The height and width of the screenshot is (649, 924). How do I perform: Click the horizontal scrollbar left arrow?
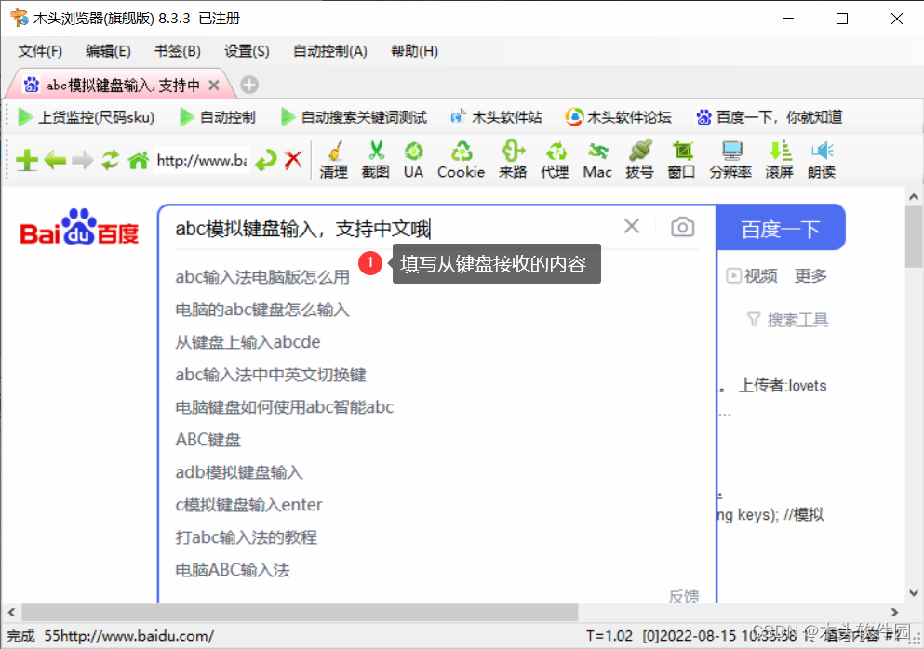pos(11,613)
